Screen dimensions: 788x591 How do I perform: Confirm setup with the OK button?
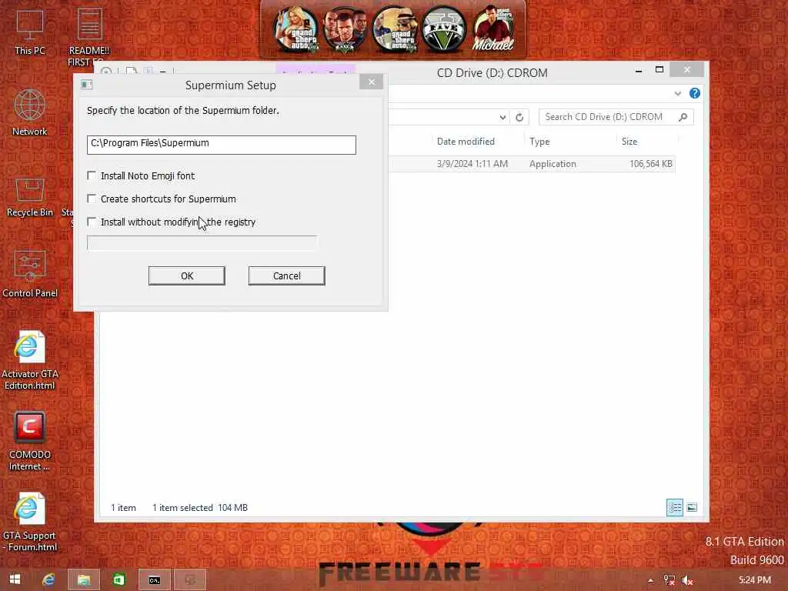186,276
